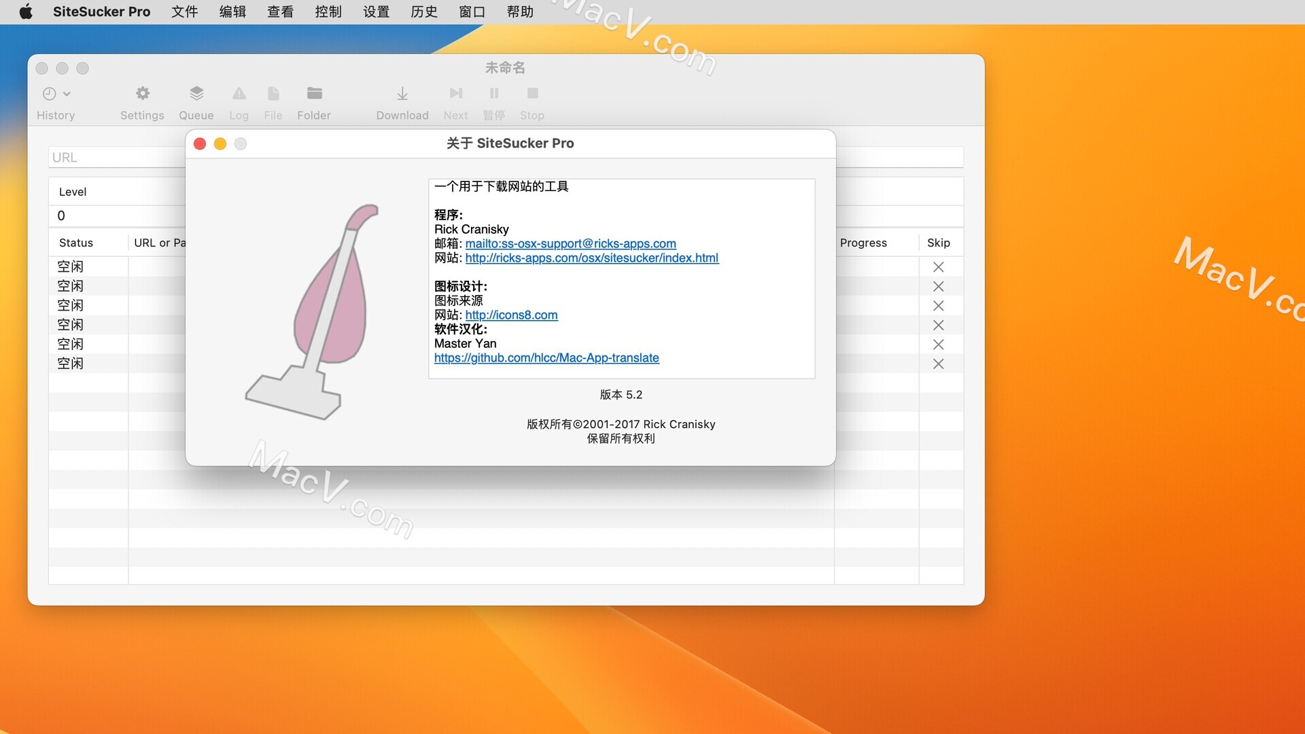Skip the first 空闲 row
Viewport: 1305px width, 734px height.
[x=939, y=267]
